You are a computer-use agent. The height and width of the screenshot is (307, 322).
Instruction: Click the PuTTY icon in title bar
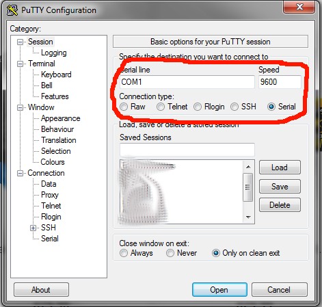click(12, 10)
